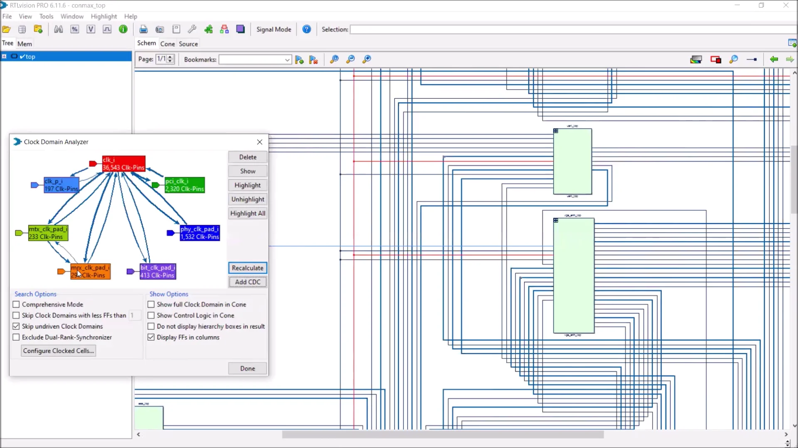Increment the Page number stepper

pyautogui.click(x=170, y=57)
